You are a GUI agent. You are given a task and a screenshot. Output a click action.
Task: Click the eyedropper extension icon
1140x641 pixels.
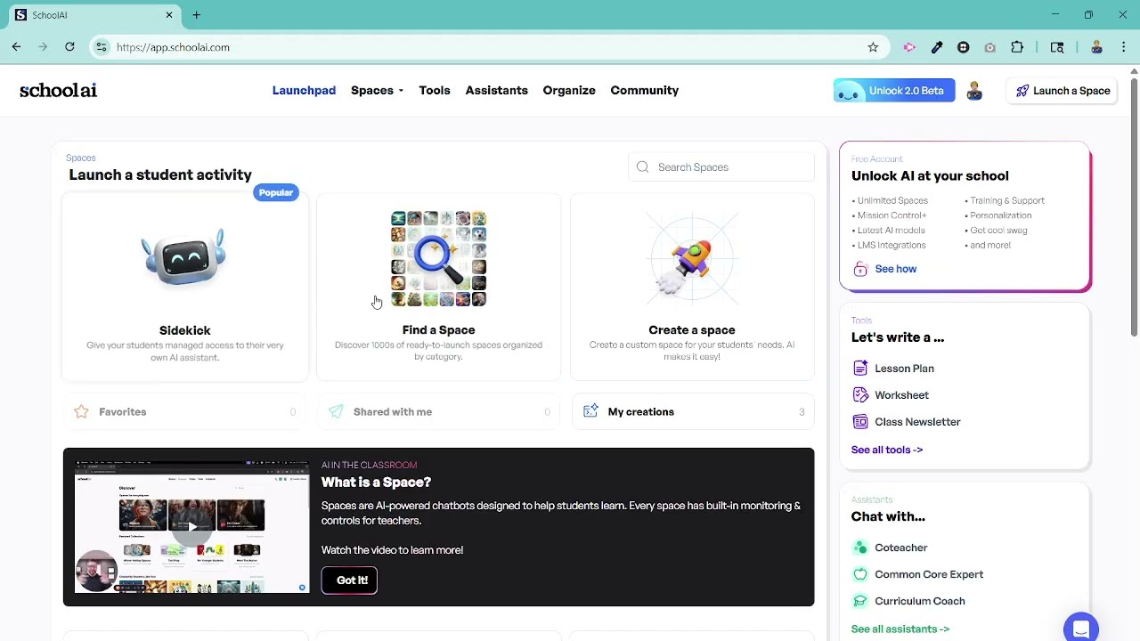(x=937, y=47)
